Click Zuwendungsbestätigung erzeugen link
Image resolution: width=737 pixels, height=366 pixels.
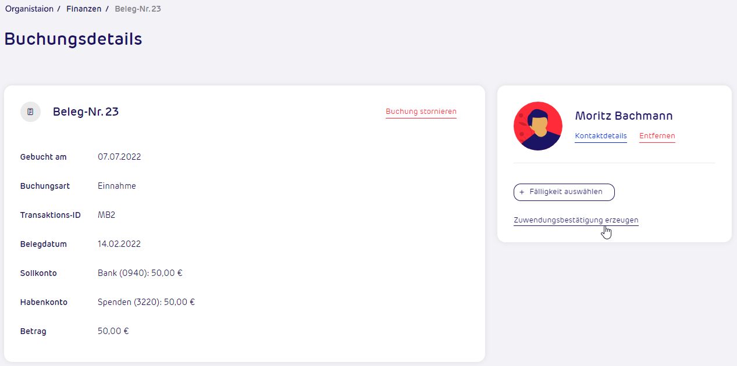(x=576, y=220)
